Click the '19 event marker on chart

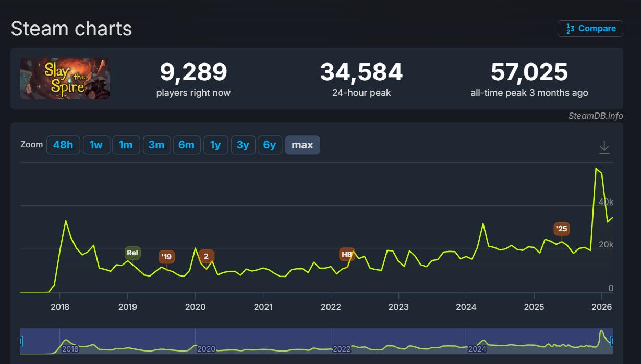coord(166,257)
